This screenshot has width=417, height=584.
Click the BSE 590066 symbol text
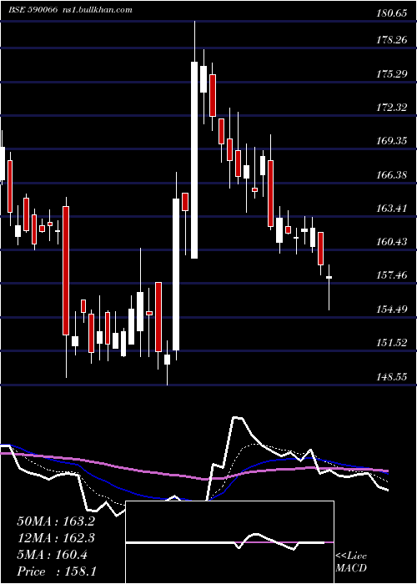tap(33, 10)
